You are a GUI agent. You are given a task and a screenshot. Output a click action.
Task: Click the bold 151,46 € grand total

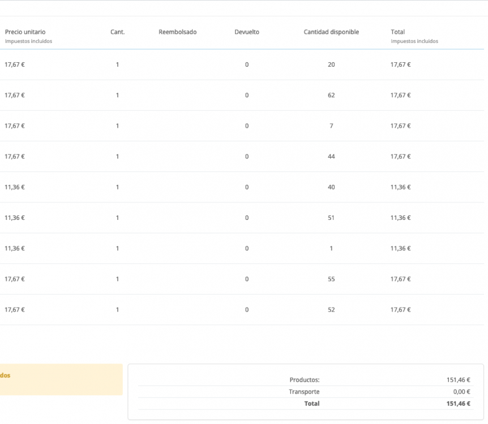click(x=459, y=404)
